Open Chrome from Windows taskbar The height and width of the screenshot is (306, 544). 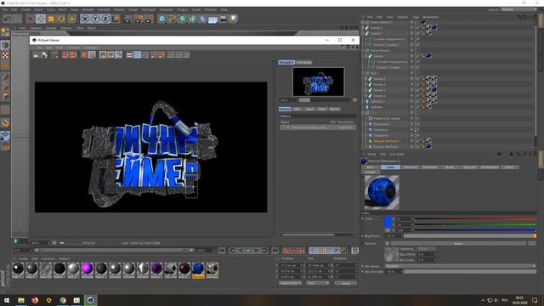coord(63,300)
